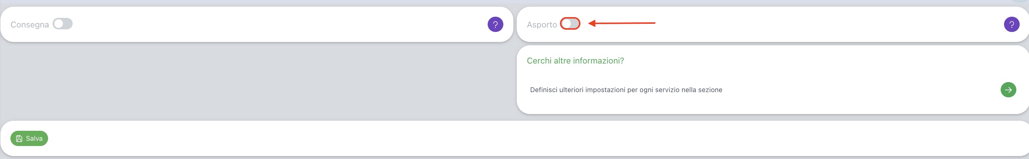Screen dimensions: 1029x159
Task: Click the red annotation arrow near Asporto
Action: tap(622, 23)
